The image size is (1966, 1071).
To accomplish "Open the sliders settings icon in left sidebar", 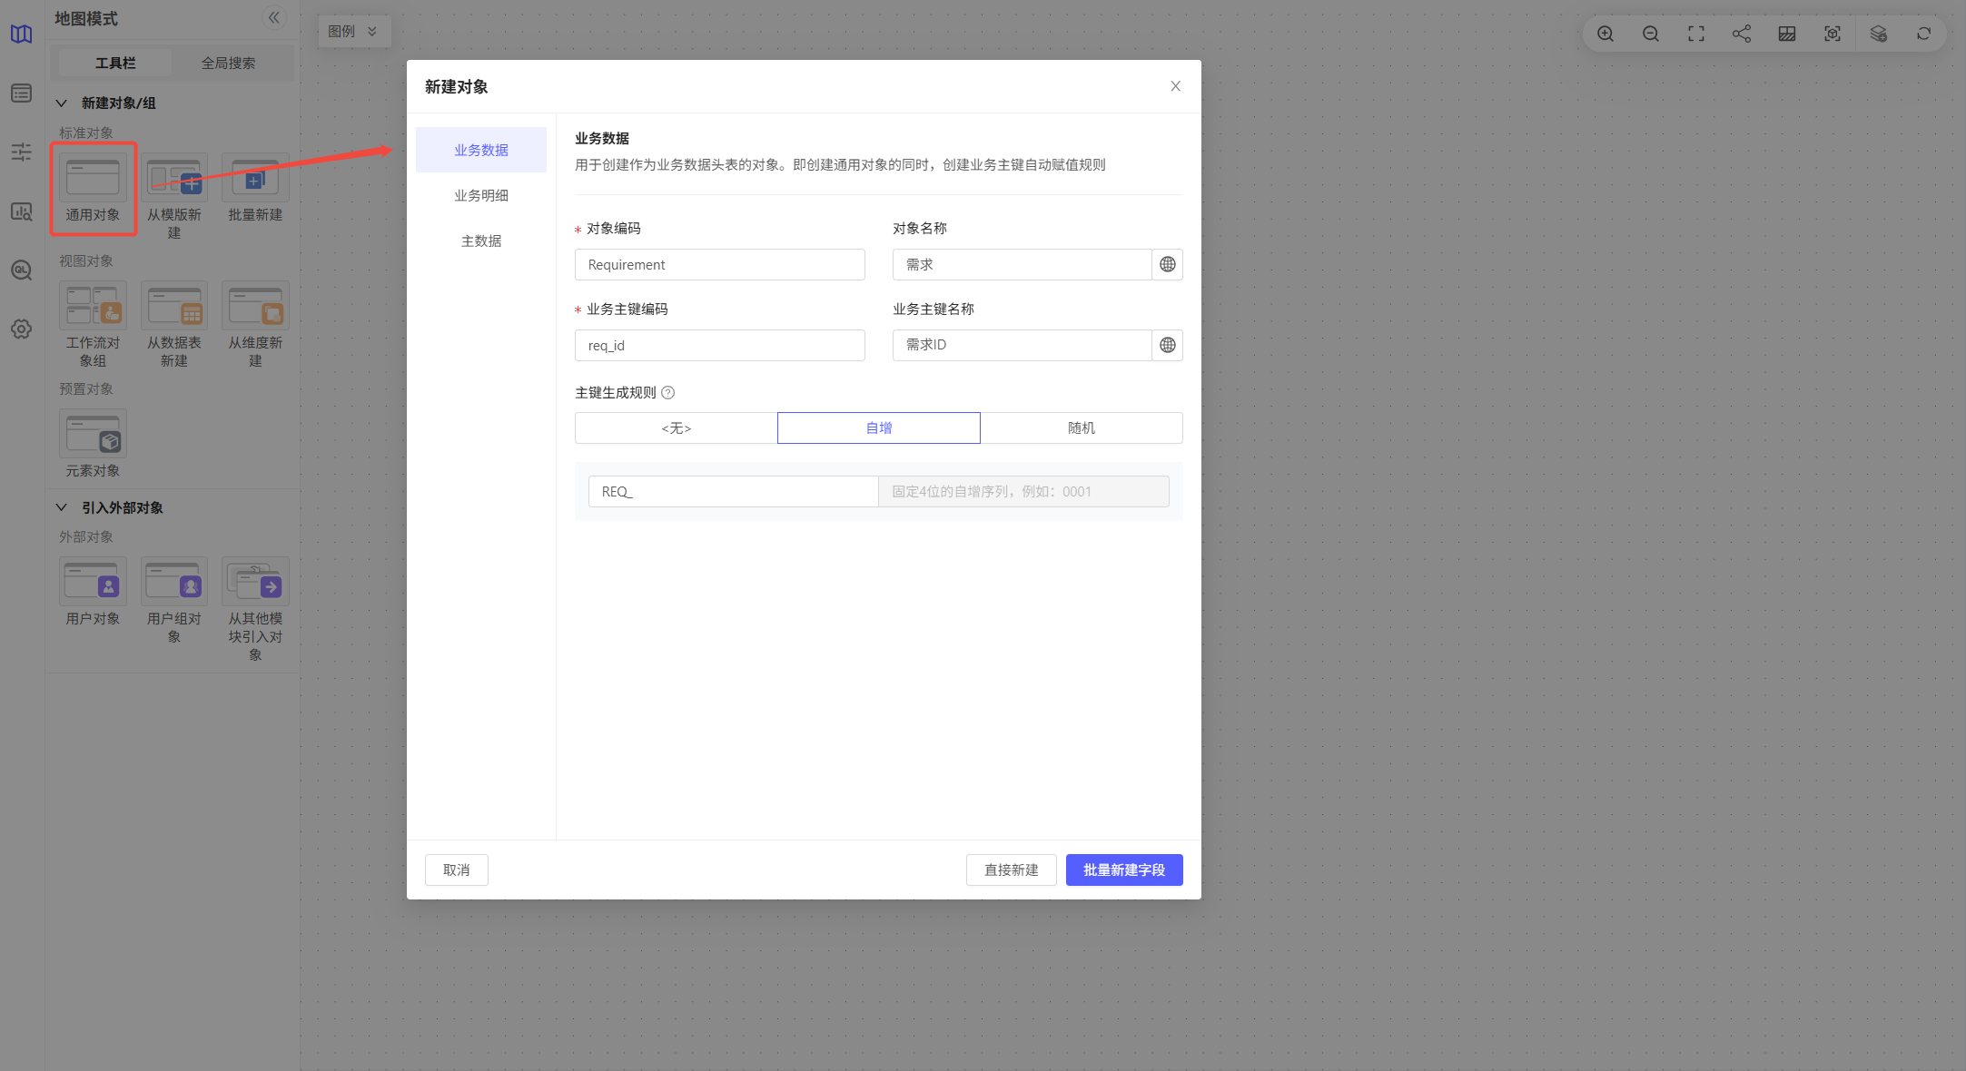I will pos(22,152).
